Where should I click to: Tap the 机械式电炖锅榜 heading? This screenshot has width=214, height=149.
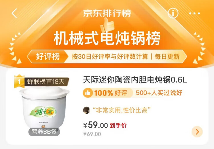(107, 38)
